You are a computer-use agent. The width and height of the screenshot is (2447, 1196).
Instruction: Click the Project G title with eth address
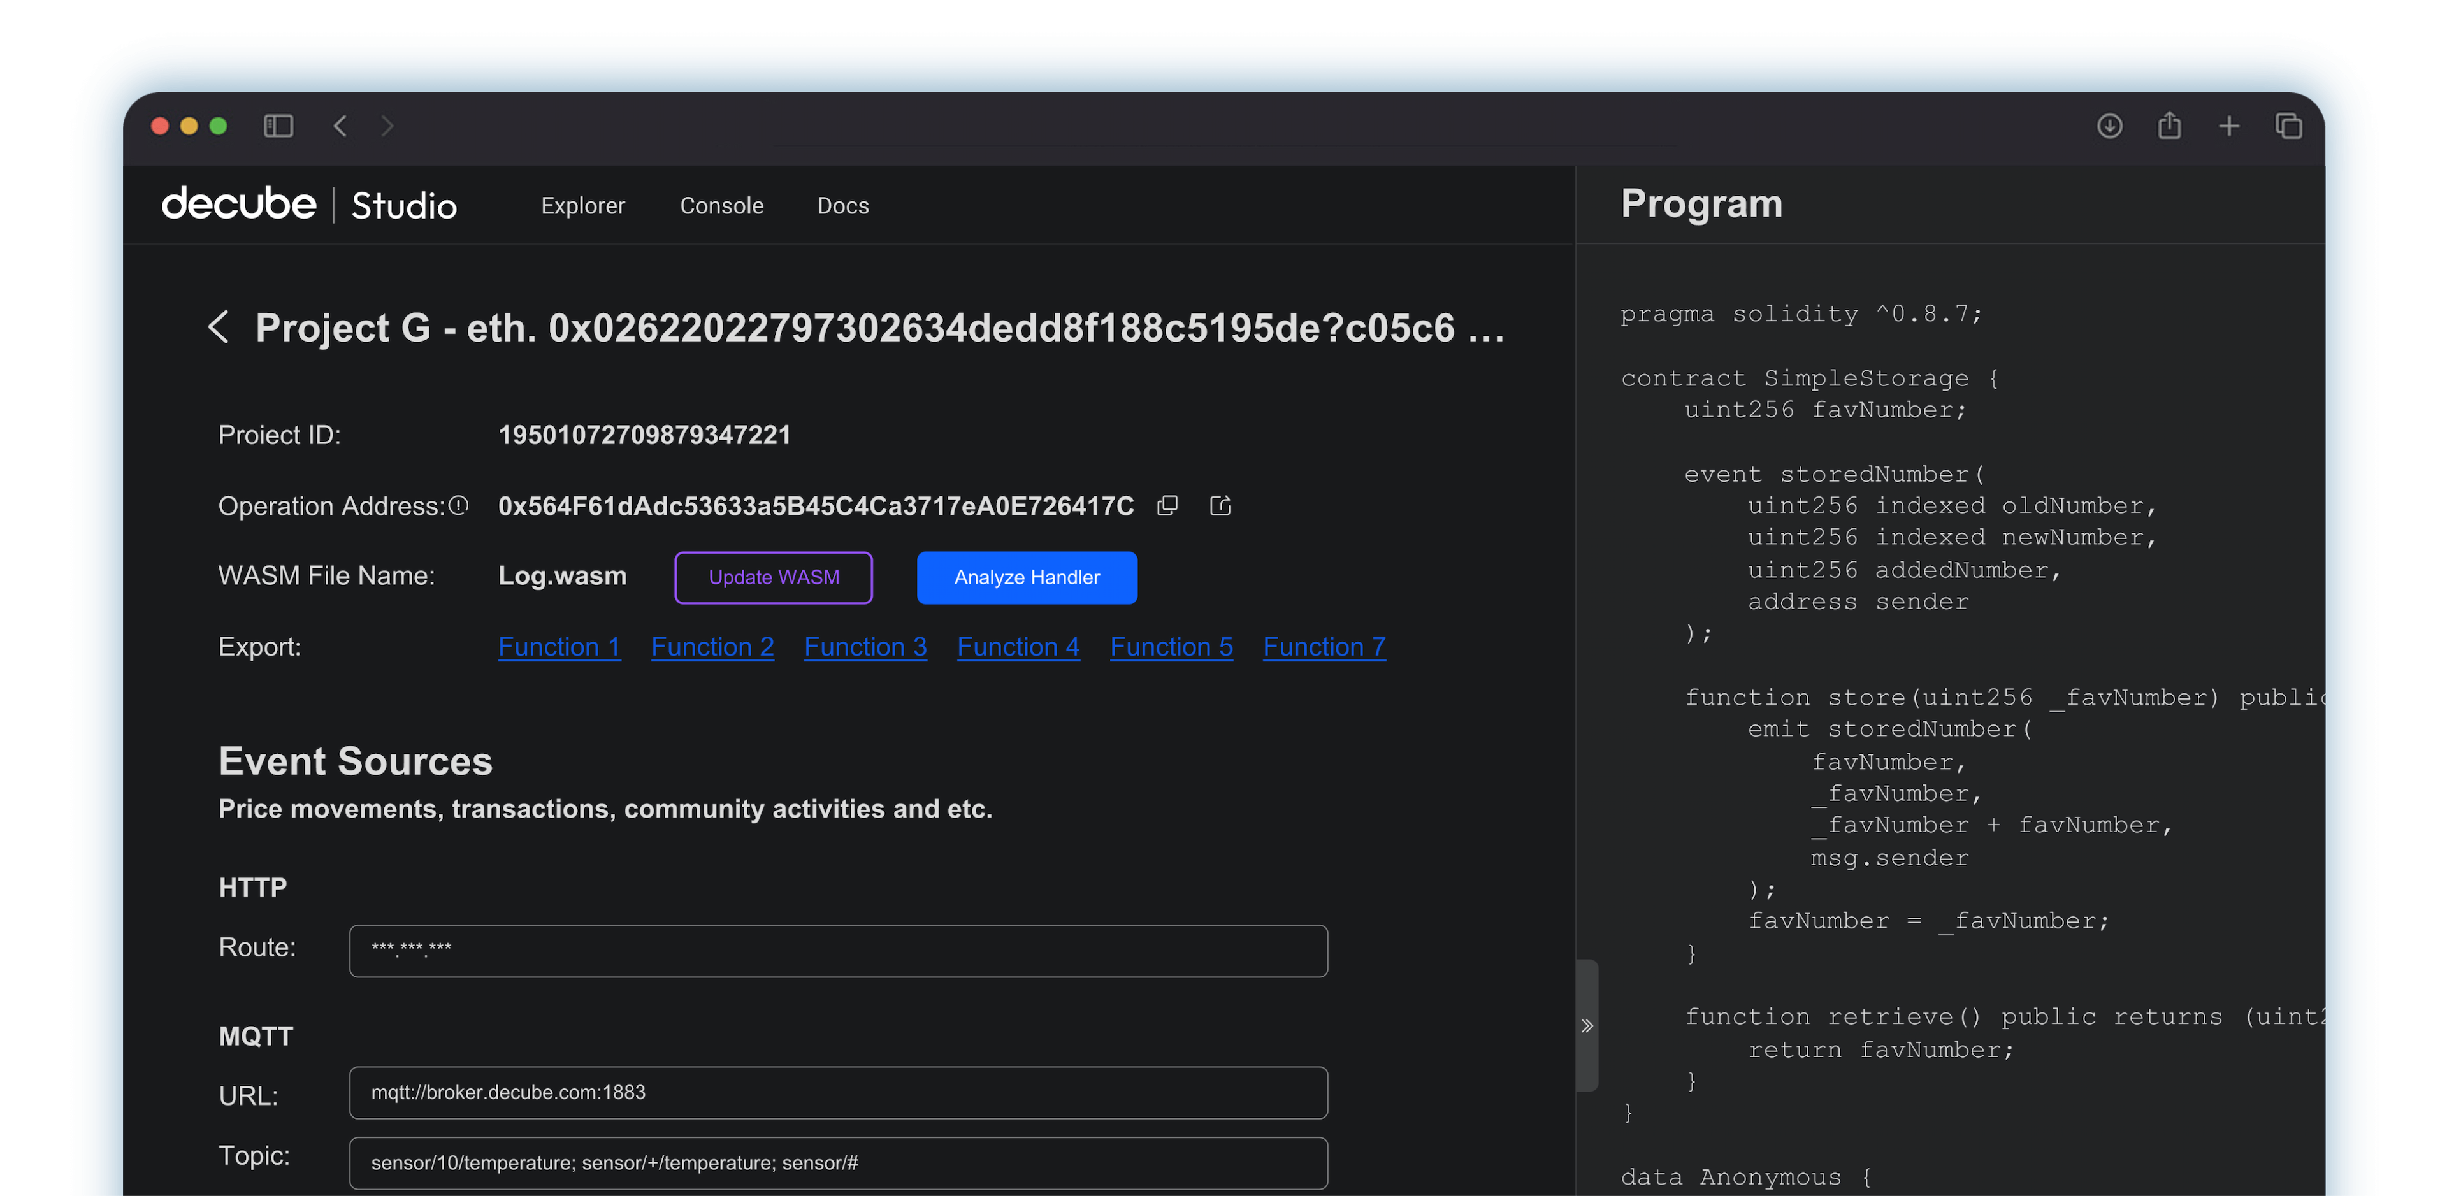tap(879, 328)
